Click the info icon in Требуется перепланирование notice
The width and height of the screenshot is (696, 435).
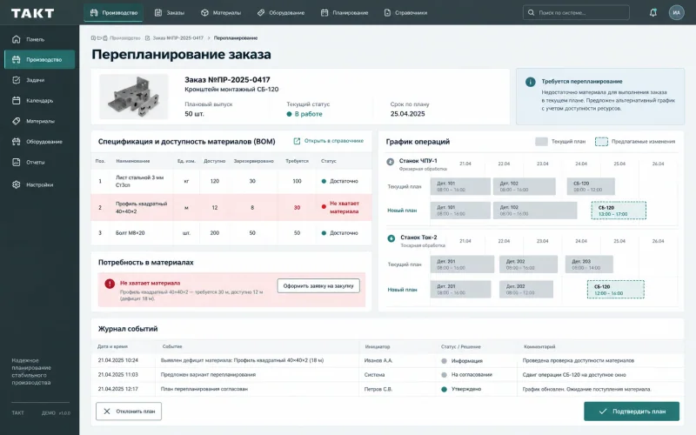(530, 82)
